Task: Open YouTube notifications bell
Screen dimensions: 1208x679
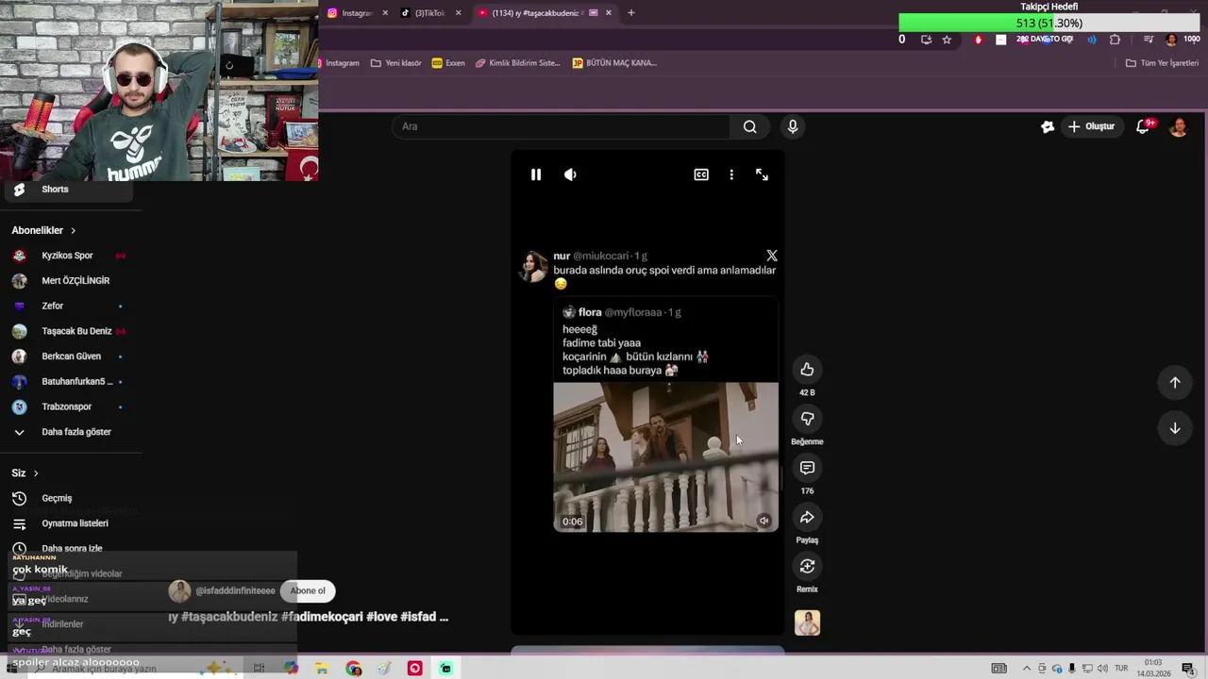Action: point(1143,126)
